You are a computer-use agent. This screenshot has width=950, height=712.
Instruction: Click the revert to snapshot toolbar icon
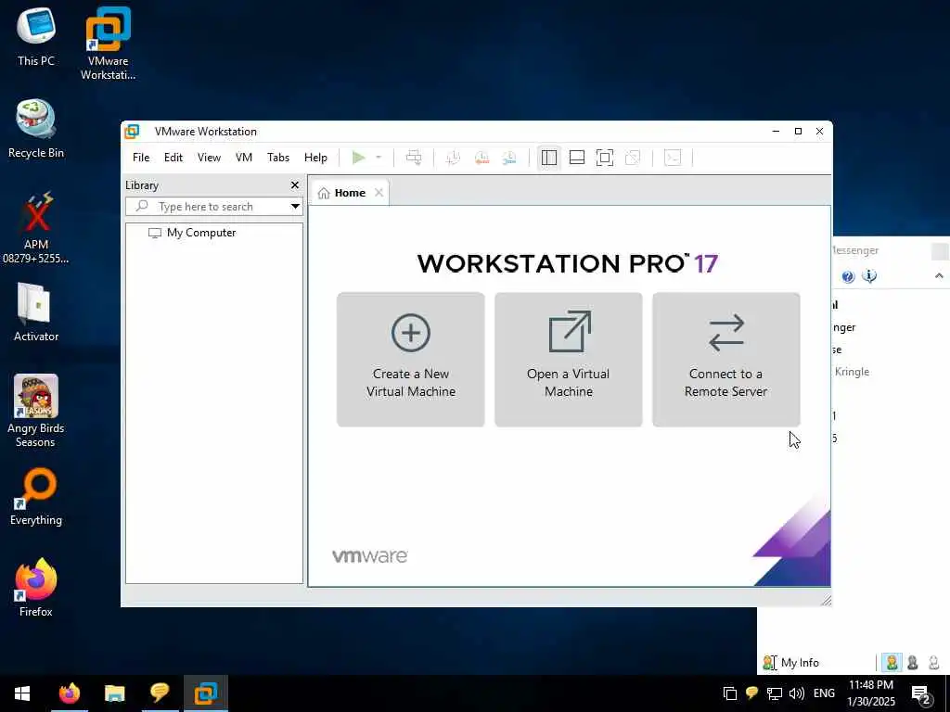coord(481,158)
